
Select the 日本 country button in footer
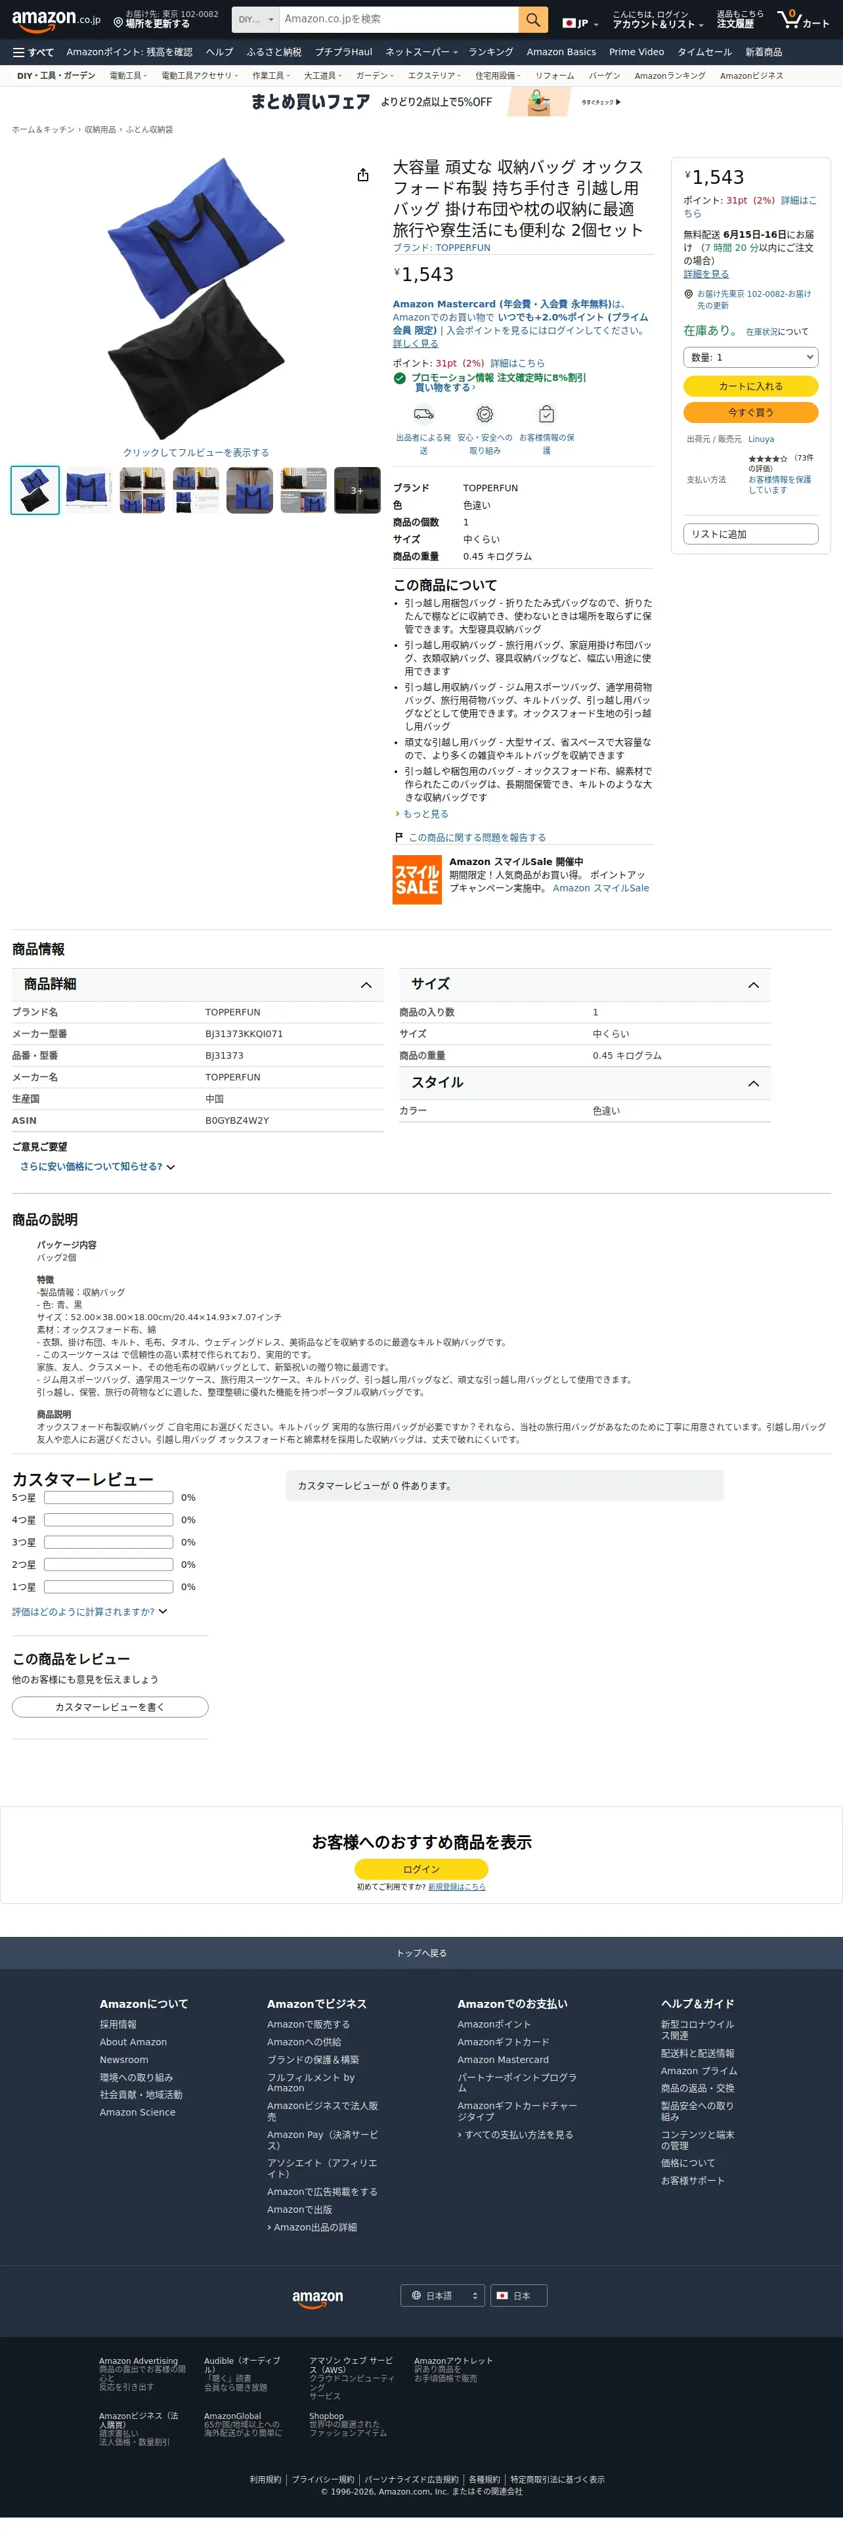pos(518,2296)
